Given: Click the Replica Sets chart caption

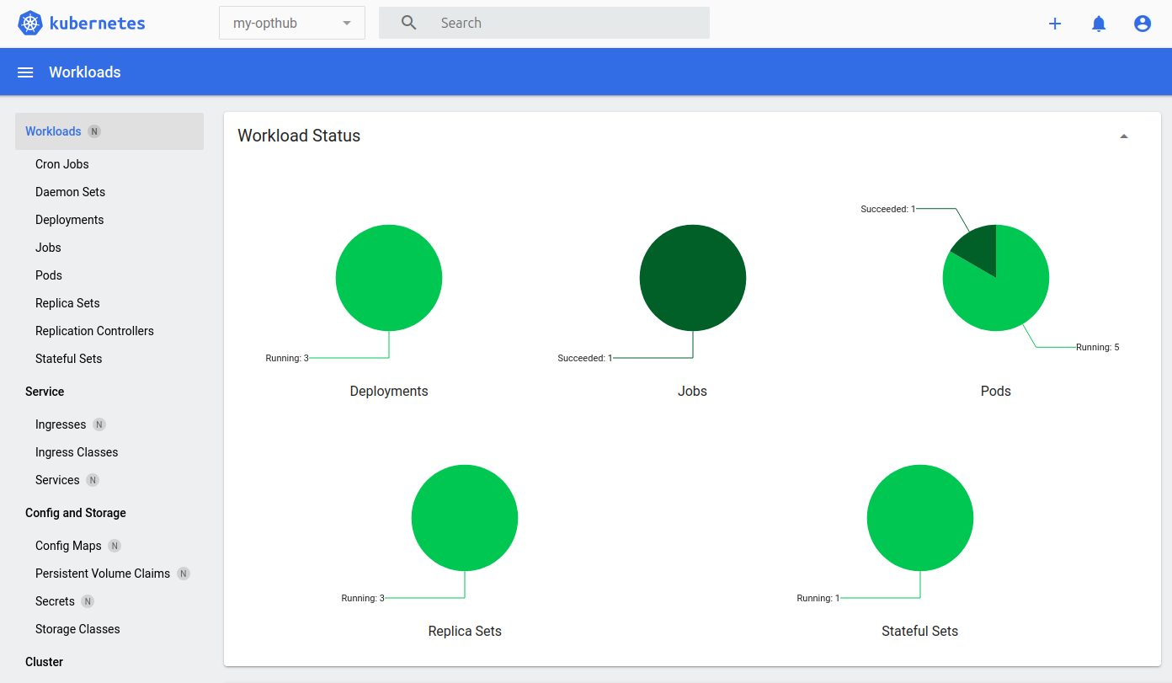Looking at the screenshot, I should [x=465, y=631].
